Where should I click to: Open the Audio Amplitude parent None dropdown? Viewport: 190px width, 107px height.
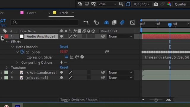pos(120,36)
